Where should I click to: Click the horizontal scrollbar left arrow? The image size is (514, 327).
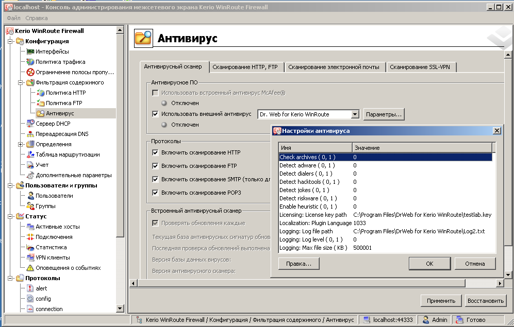pyautogui.click(x=134, y=283)
